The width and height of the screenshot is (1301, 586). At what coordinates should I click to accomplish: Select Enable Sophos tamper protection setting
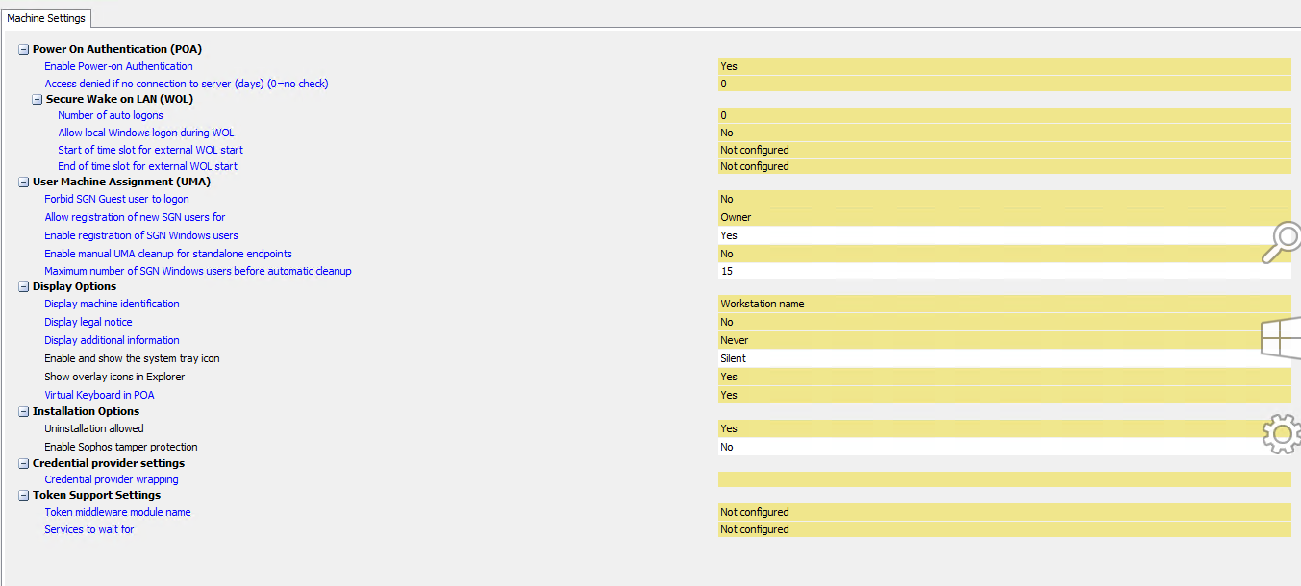[x=121, y=447]
